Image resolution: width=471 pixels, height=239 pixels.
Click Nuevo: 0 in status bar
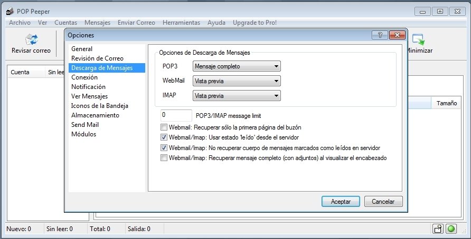coord(18,229)
